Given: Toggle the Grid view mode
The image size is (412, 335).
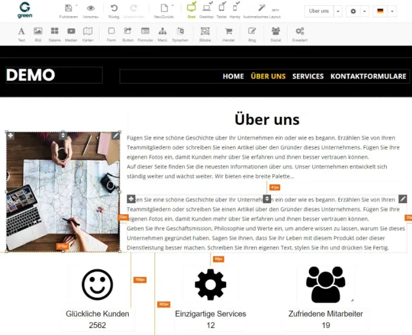Looking at the screenshot, I should [191, 8].
